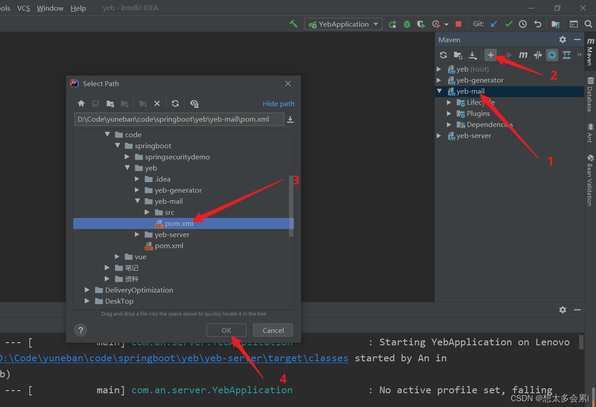Toggle Maven offline mode
This screenshot has height=407, width=596.
click(538, 55)
